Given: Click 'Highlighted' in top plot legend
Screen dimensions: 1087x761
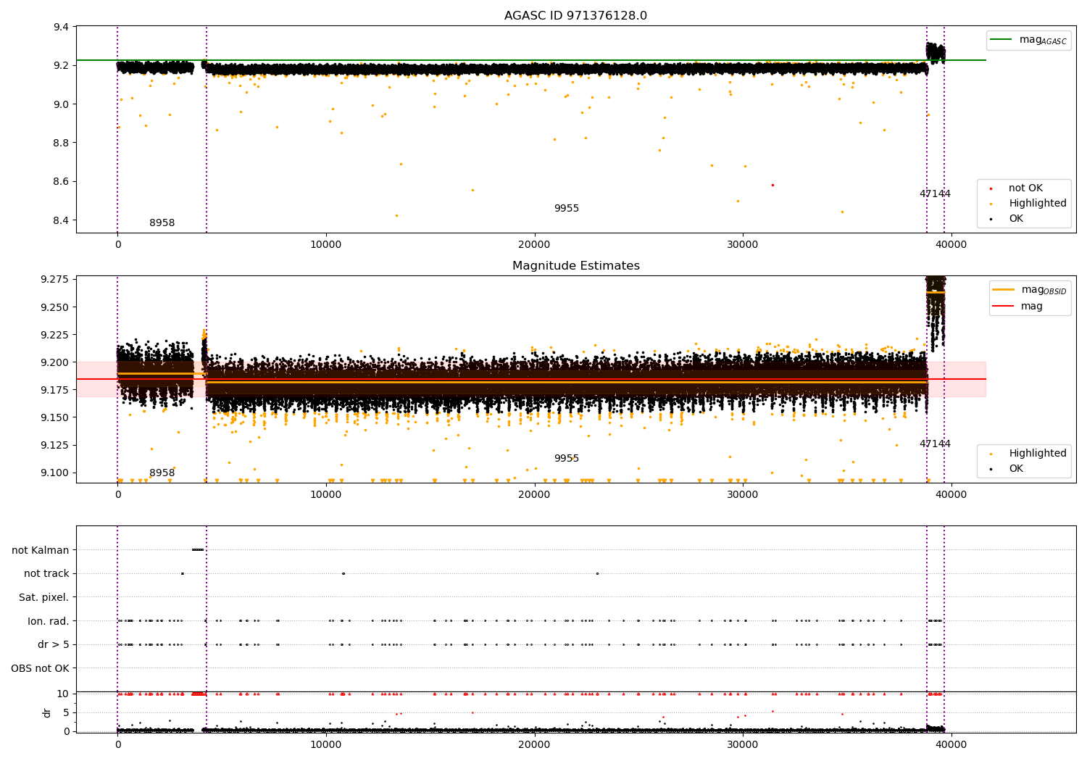Looking at the screenshot, I should click(x=1038, y=204).
